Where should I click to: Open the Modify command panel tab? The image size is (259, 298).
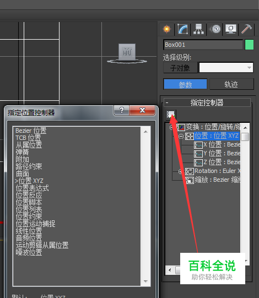[x=182, y=29]
